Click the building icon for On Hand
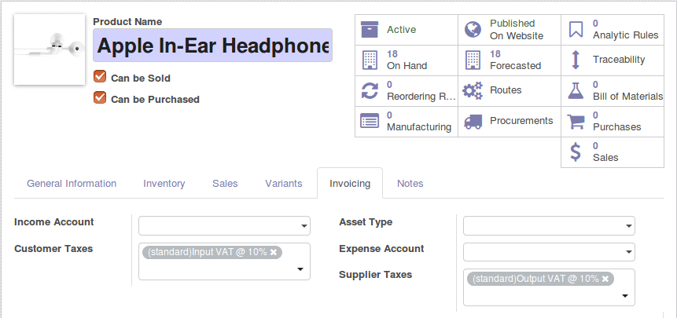The width and height of the screenshot is (677, 318). (x=369, y=60)
